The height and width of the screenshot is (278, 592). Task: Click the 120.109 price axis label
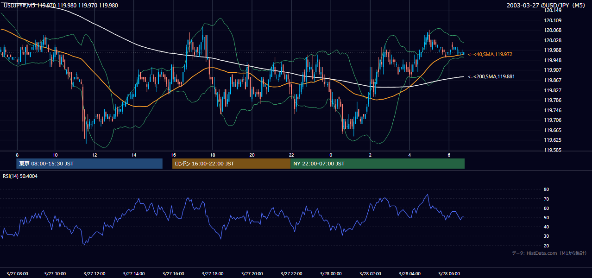tap(553, 20)
